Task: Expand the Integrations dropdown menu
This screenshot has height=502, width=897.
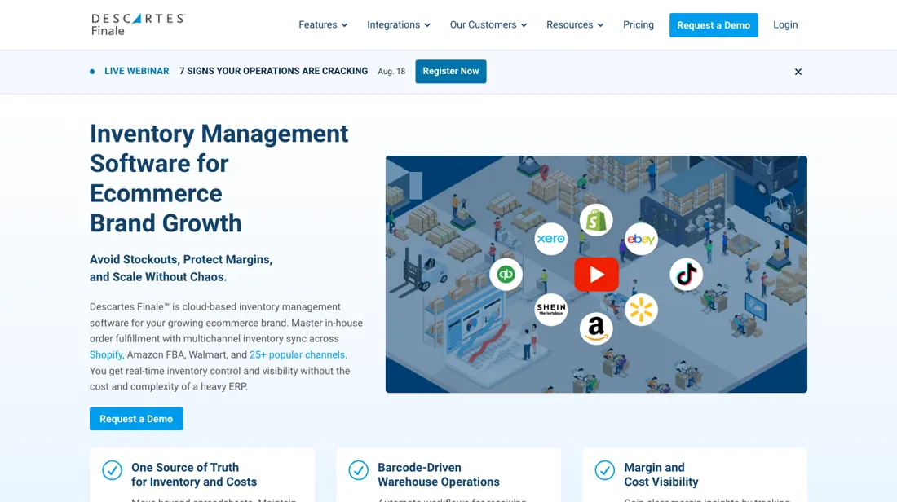Action: pyautogui.click(x=399, y=24)
